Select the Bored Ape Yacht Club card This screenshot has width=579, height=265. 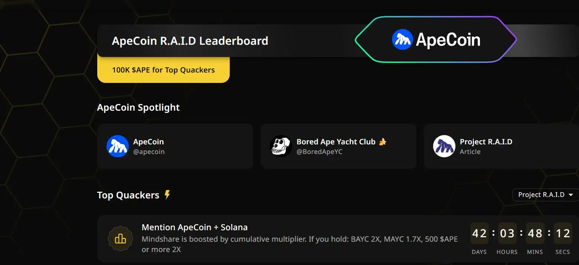[x=338, y=146]
